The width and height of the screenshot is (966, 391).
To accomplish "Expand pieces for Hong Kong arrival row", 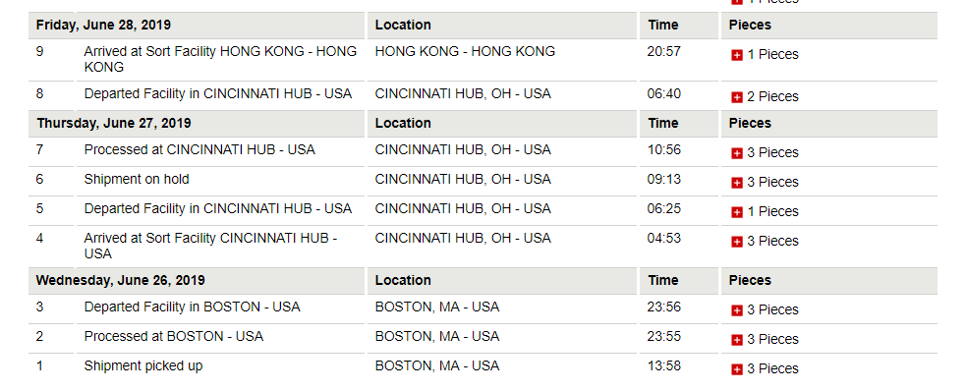I will tap(736, 55).
